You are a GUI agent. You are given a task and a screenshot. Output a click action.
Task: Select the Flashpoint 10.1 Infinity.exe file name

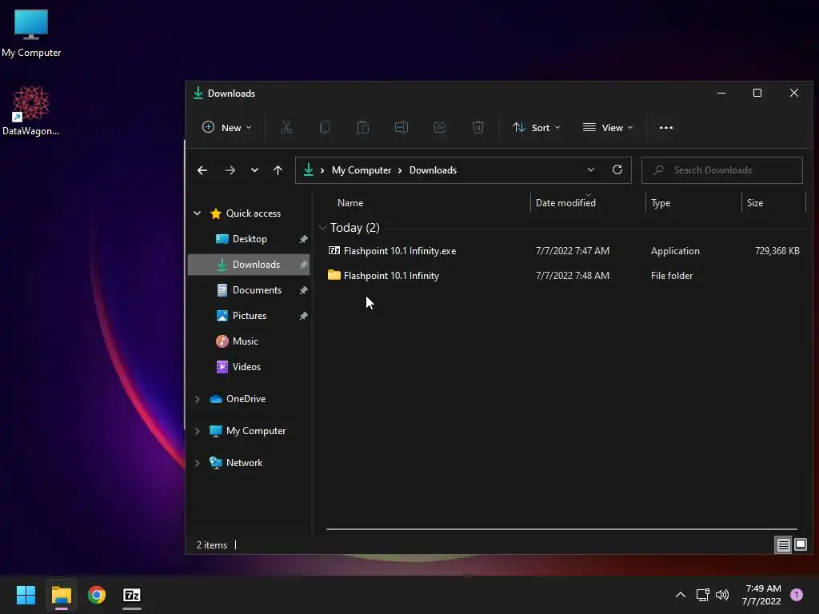[400, 250]
